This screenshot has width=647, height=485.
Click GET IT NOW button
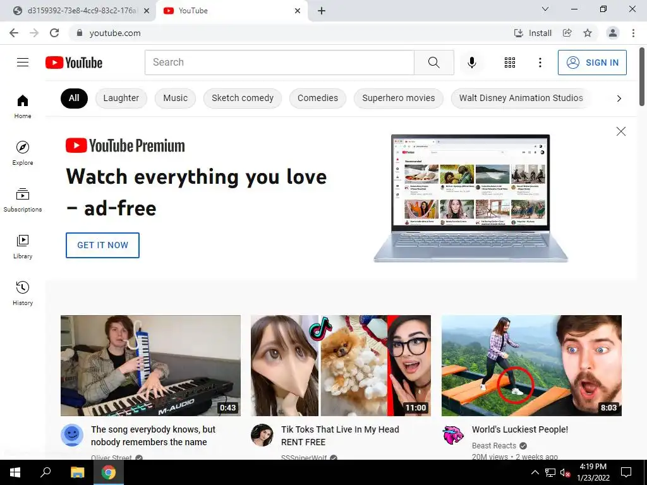pos(103,245)
